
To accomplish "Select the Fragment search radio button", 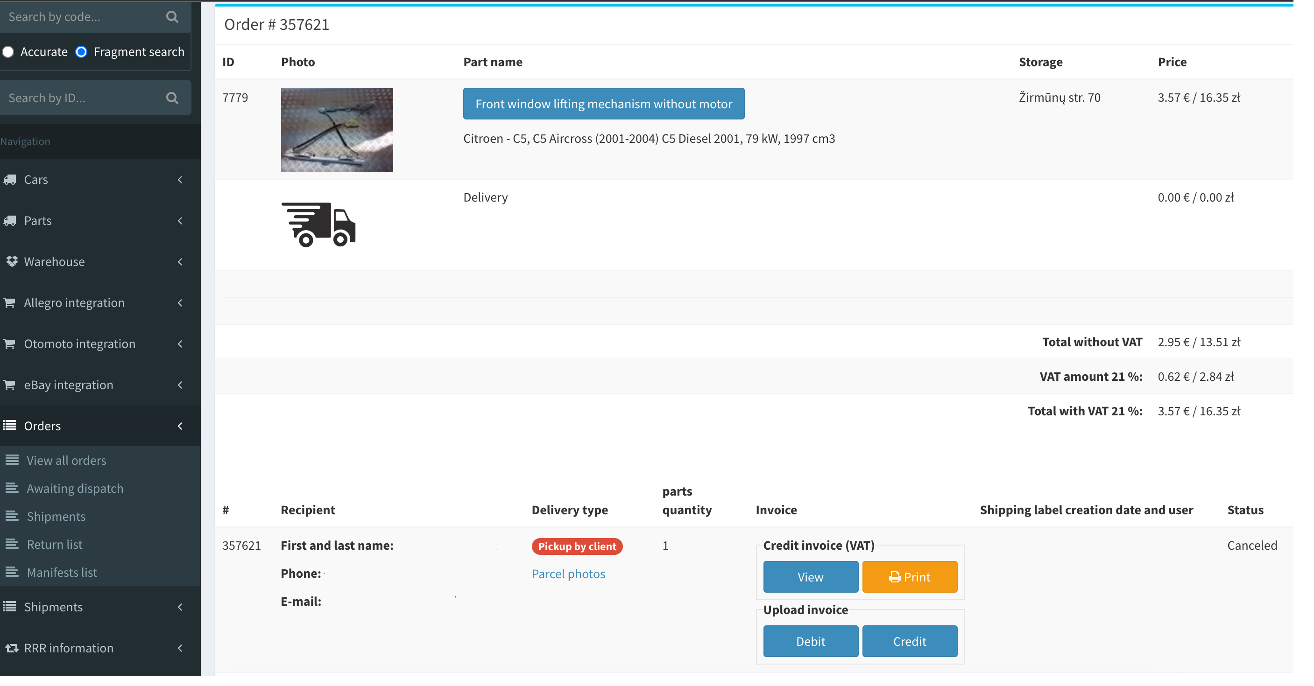I will [81, 52].
